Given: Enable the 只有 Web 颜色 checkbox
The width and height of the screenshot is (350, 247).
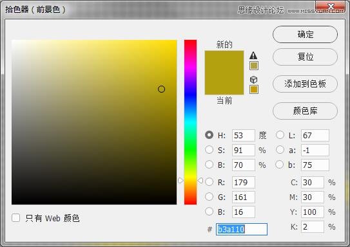Looking at the screenshot, I should [16, 218].
